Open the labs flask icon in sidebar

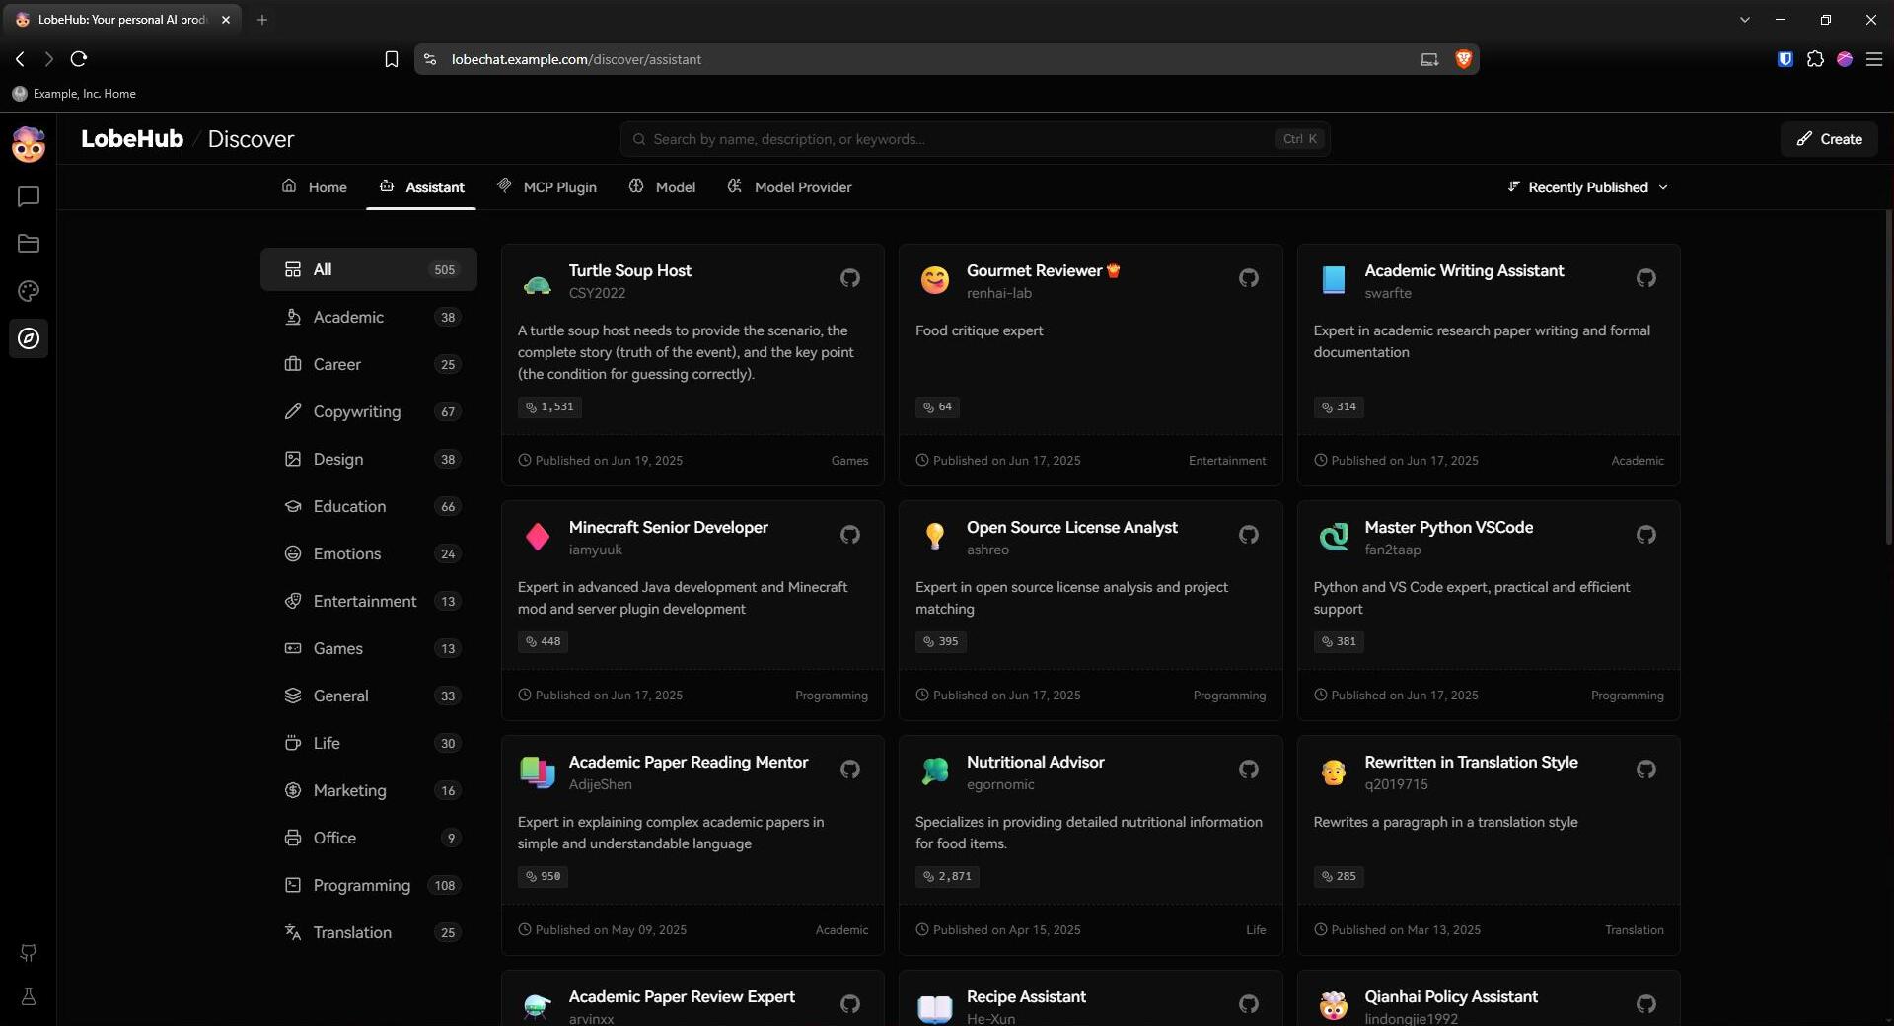[x=29, y=996]
